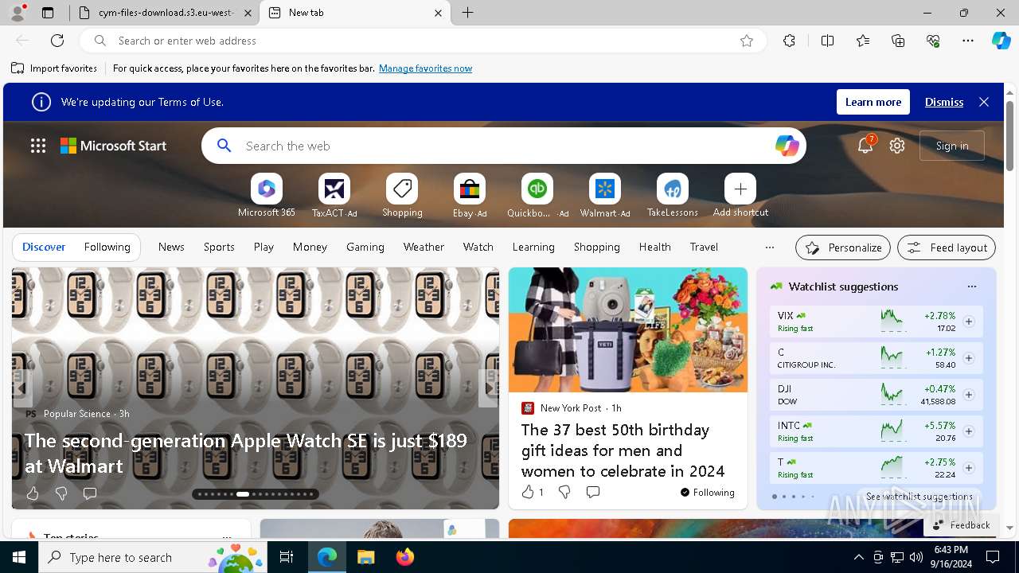This screenshot has width=1019, height=573.
Task: Add VIX to watchlist
Action: tap(969, 322)
